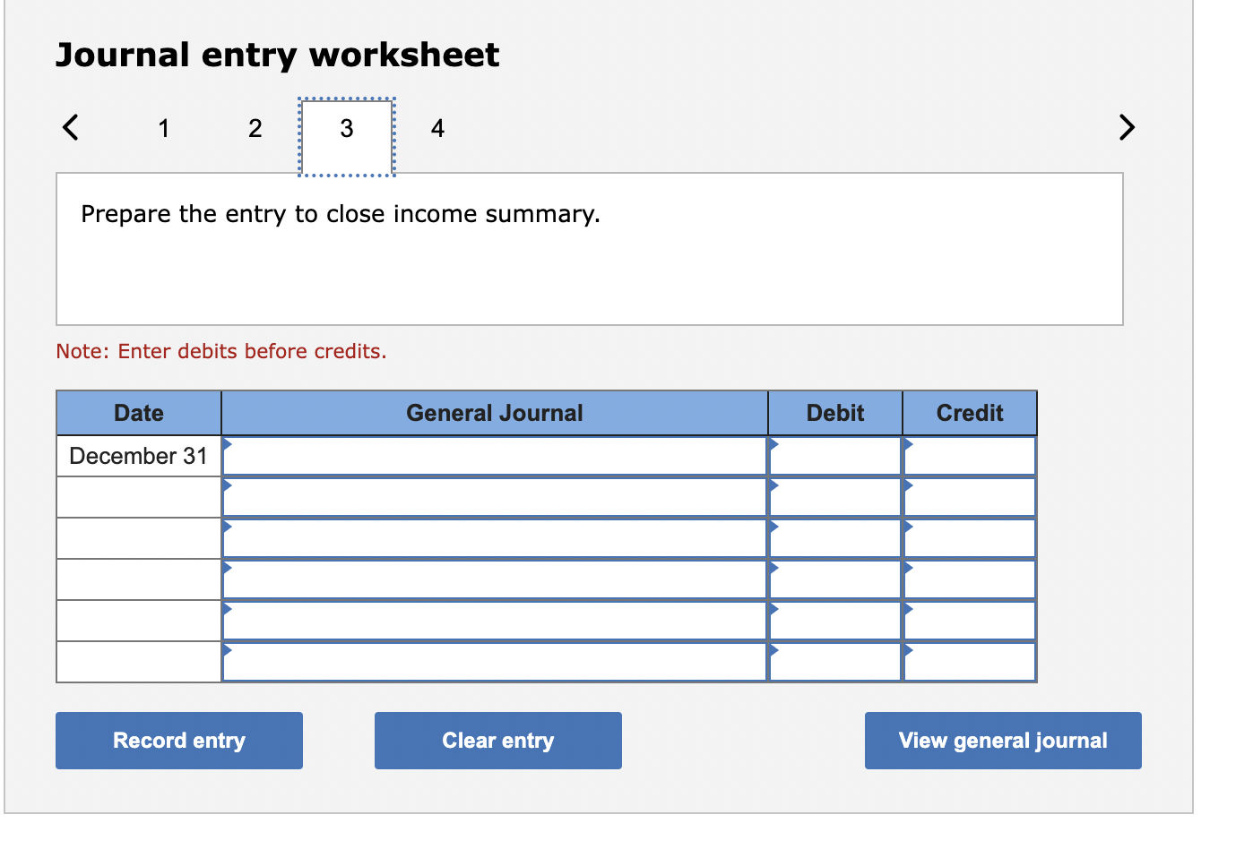This screenshot has width=1253, height=849.
Task: Open journal entry tab 2
Action: (255, 128)
